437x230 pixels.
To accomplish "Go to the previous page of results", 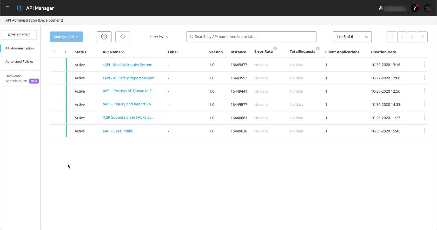I will click(402, 37).
